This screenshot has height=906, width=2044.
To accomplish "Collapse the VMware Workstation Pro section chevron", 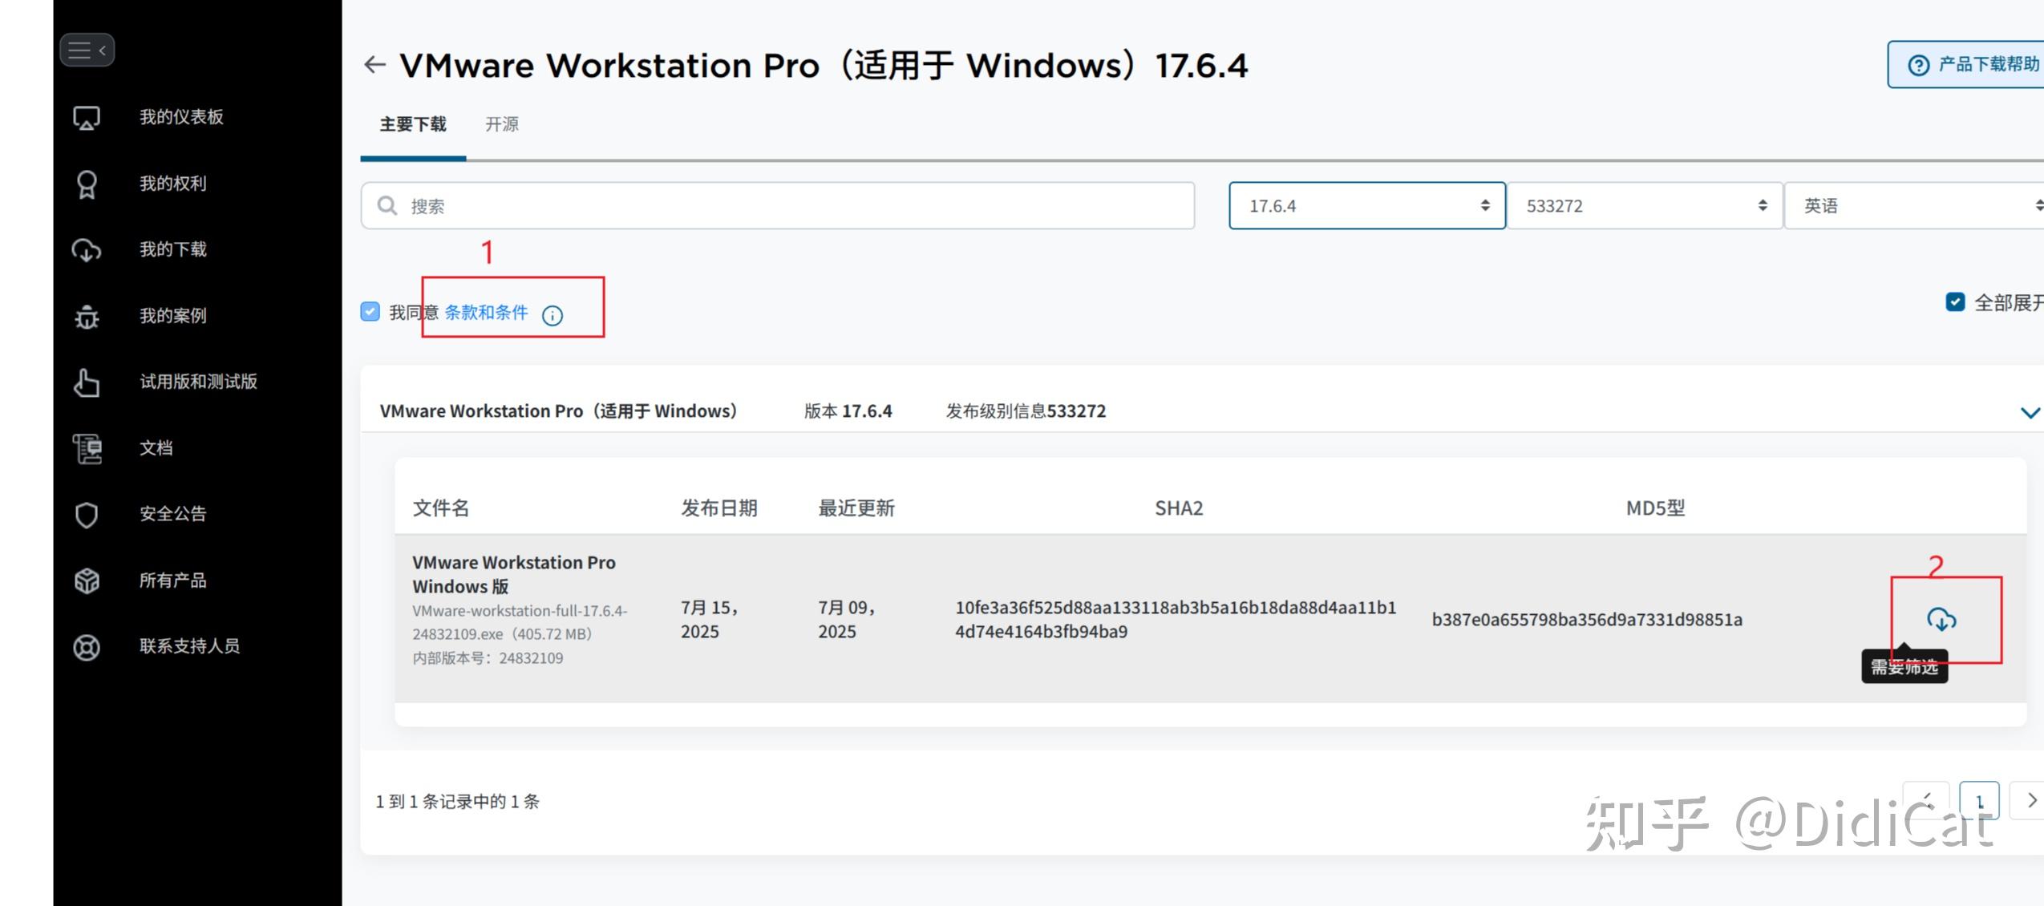I will pyautogui.click(x=2030, y=413).
